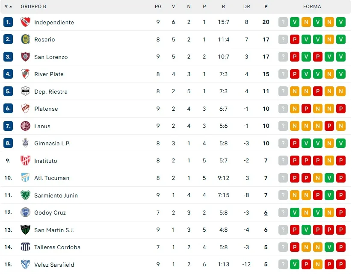Click the Lanus club logo

coord(25,126)
